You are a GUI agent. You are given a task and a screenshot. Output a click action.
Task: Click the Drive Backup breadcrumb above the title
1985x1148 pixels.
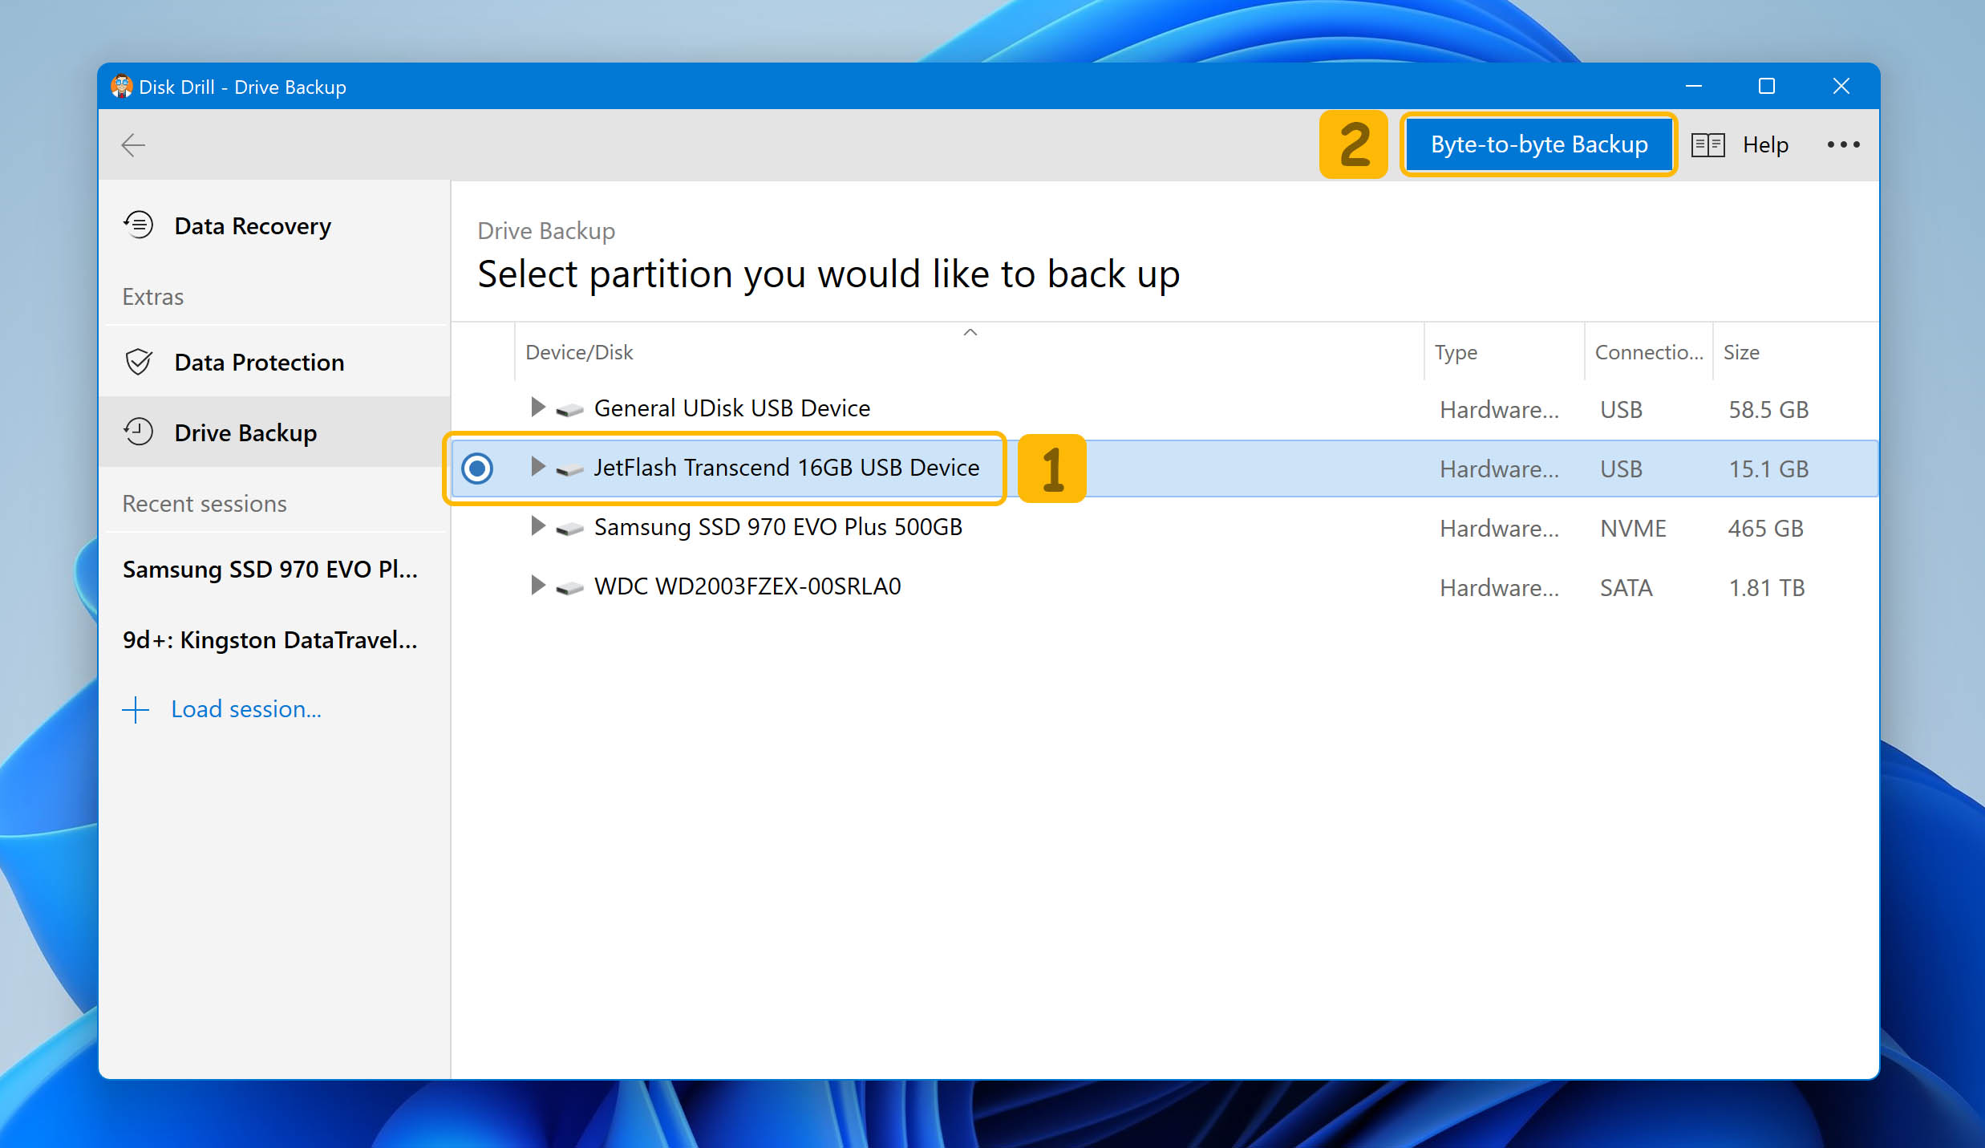click(546, 231)
